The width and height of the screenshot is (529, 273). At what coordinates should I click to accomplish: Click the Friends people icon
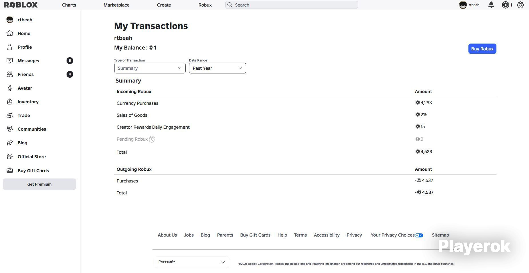[10, 74]
